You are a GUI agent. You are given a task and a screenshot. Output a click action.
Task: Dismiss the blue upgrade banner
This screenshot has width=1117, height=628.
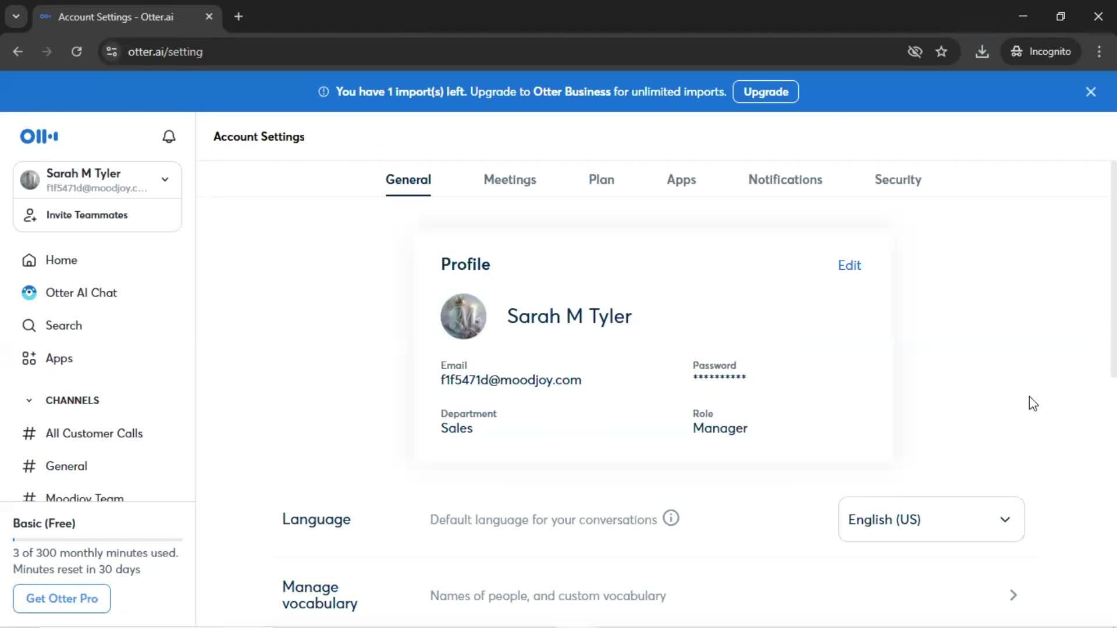(x=1091, y=92)
